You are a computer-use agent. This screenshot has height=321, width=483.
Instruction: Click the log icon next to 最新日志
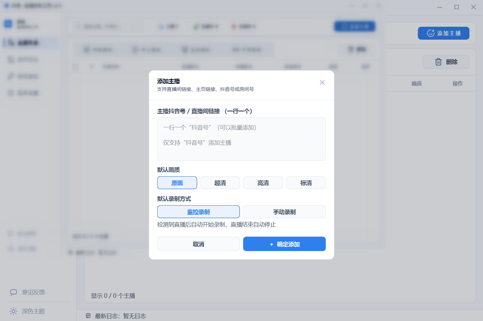88,316
